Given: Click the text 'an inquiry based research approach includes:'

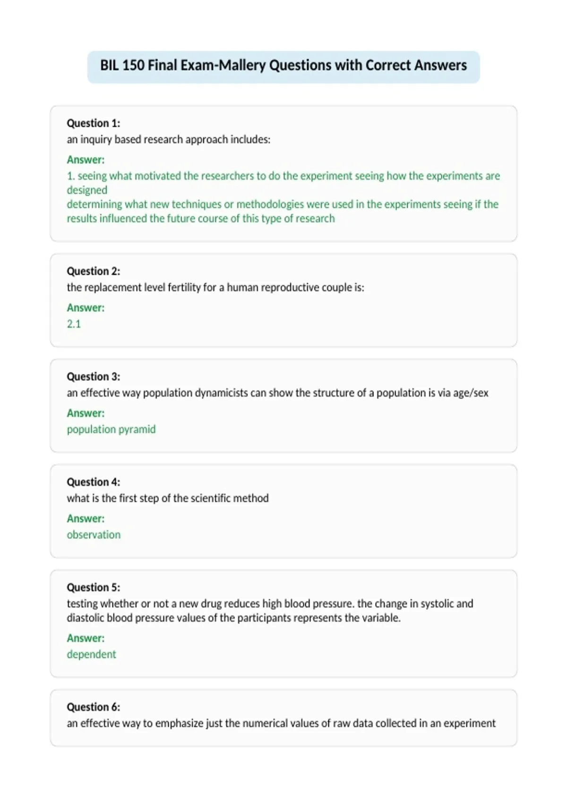Looking at the screenshot, I should (169, 140).
